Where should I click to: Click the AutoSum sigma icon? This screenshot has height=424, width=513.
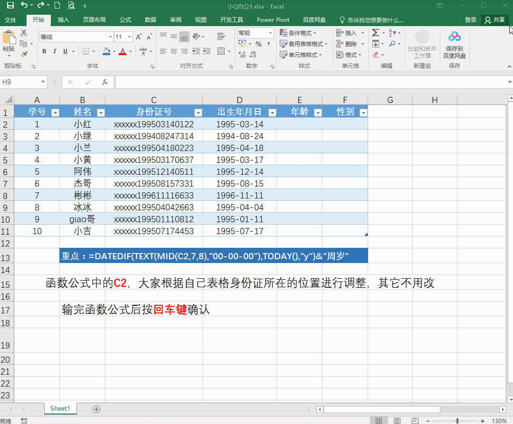click(x=375, y=33)
